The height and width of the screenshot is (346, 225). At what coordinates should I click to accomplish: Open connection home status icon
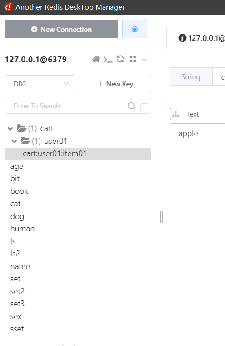tap(96, 59)
